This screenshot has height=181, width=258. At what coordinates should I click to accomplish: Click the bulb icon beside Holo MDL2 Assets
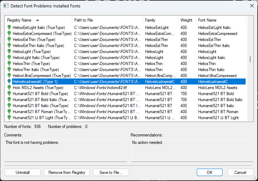click(x=9, y=87)
